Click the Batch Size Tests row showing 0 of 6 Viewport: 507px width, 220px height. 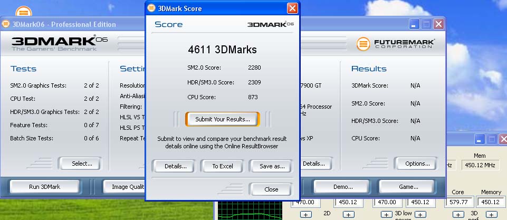point(54,138)
